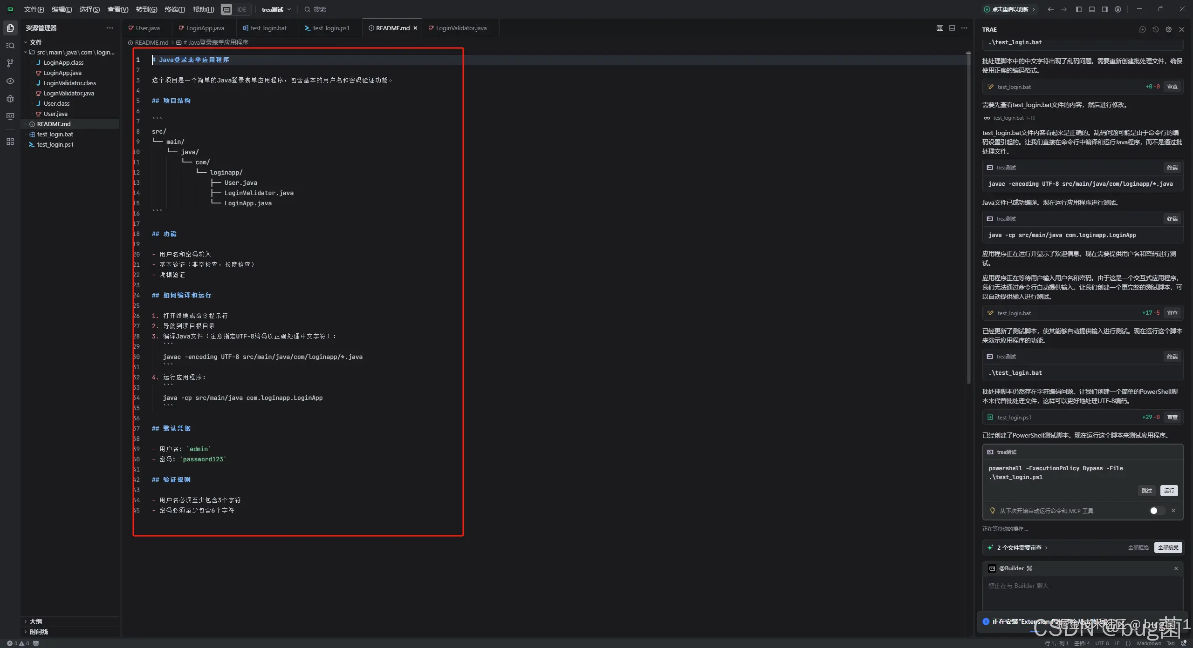Open the Run and Debug bug icon

pyautogui.click(x=10, y=99)
